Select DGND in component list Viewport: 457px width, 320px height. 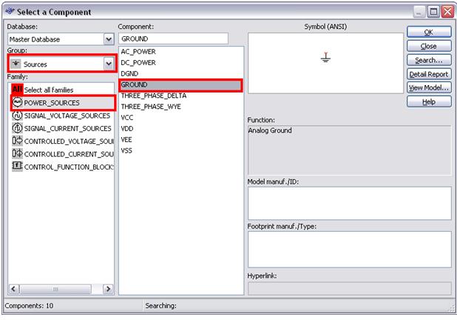coord(129,73)
